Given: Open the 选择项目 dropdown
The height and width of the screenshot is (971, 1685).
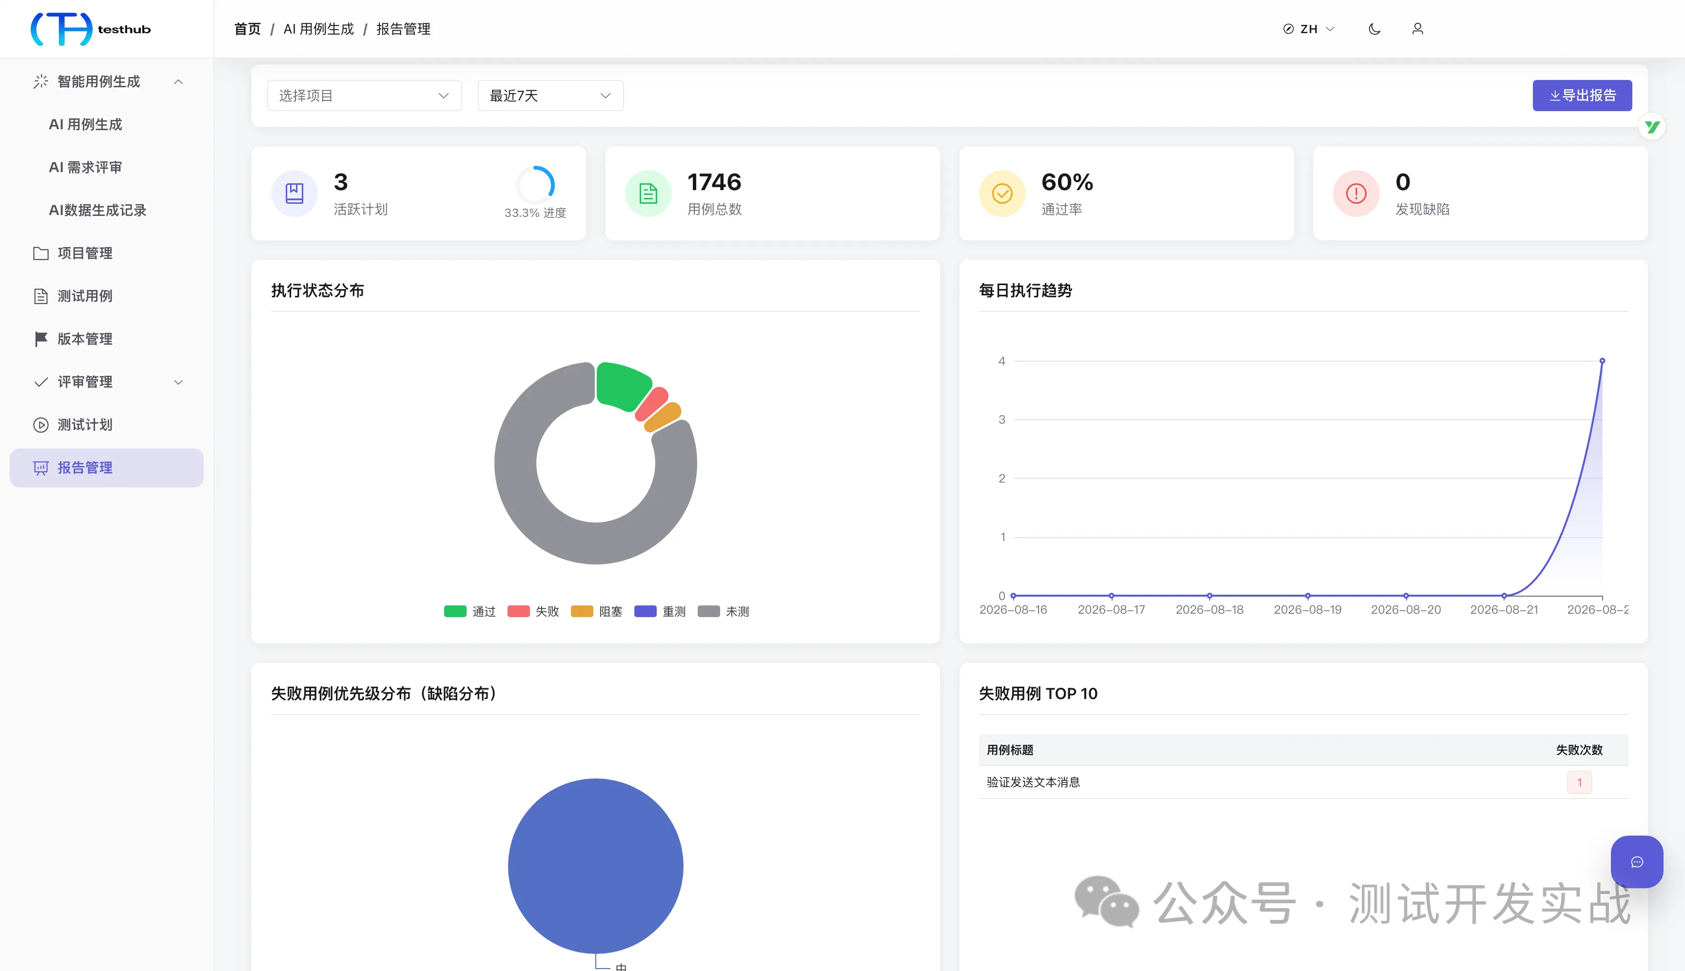Looking at the screenshot, I should click(364, 96).
